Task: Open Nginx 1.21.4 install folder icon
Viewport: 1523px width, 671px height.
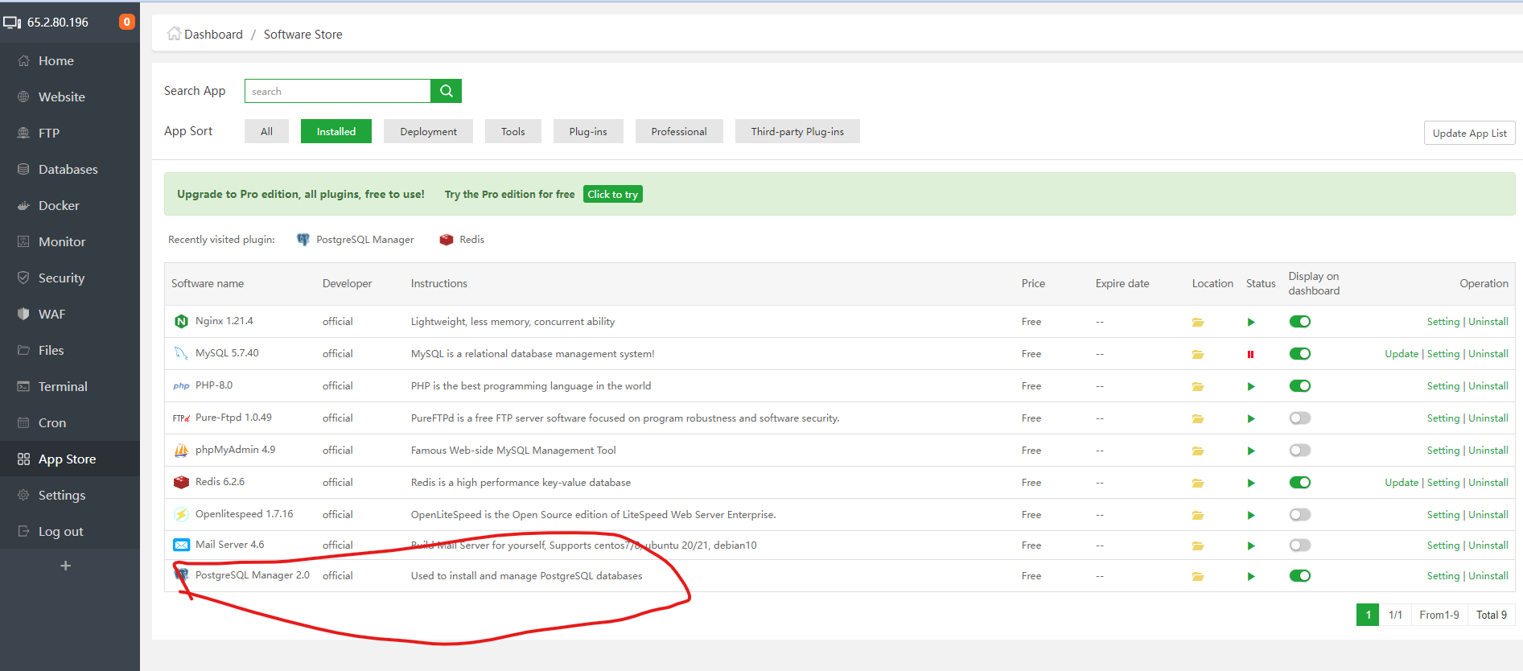Action: (1198, 322)
